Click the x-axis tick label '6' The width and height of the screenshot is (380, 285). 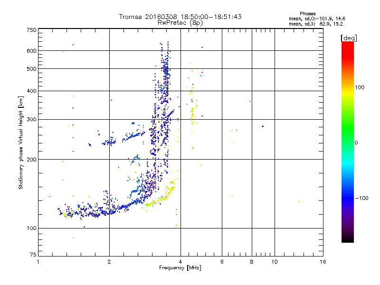(222, 262)
